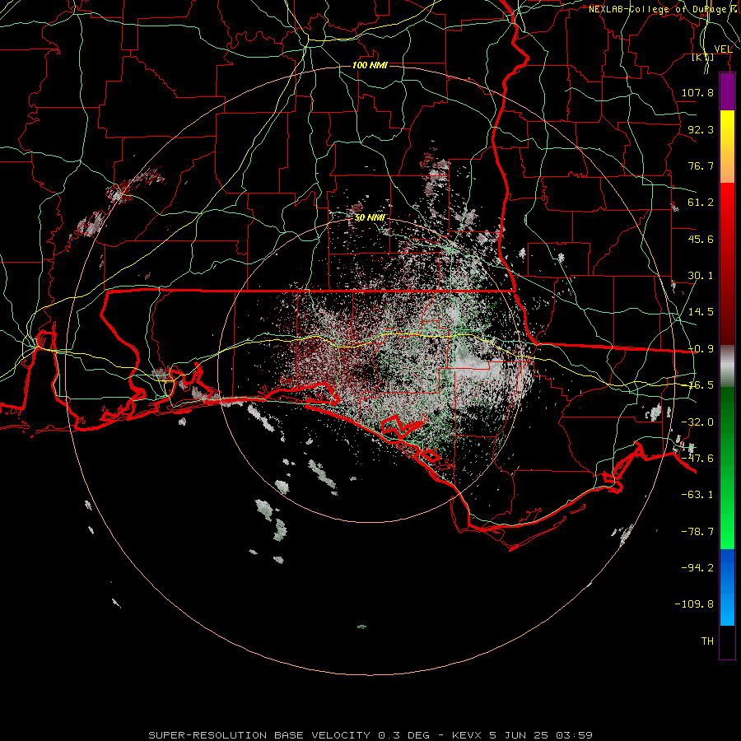
Task: Click the blue segment of the color bar
Action: coord(727,587)
